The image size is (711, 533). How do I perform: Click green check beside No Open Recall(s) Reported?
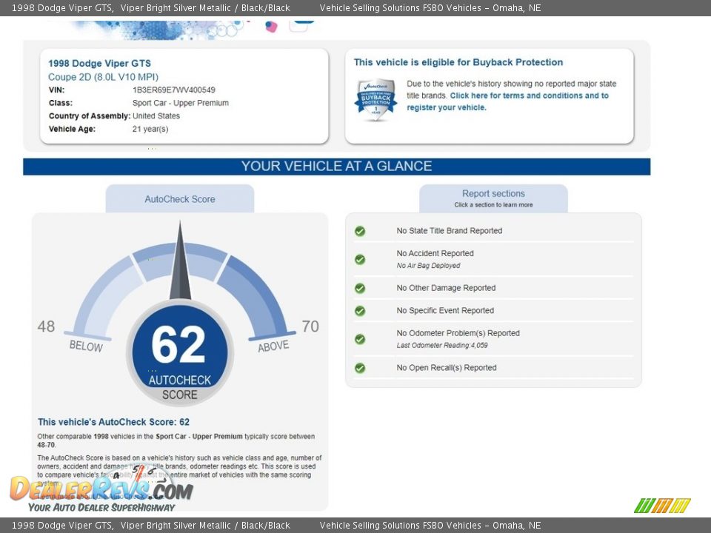(360, 368)
